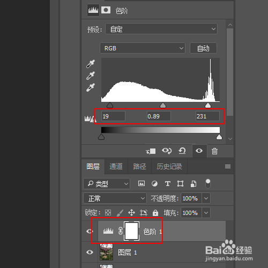Open the 类型 layer filter dropdown
This screenshot has width=268, height=268.
click(107, 183)
